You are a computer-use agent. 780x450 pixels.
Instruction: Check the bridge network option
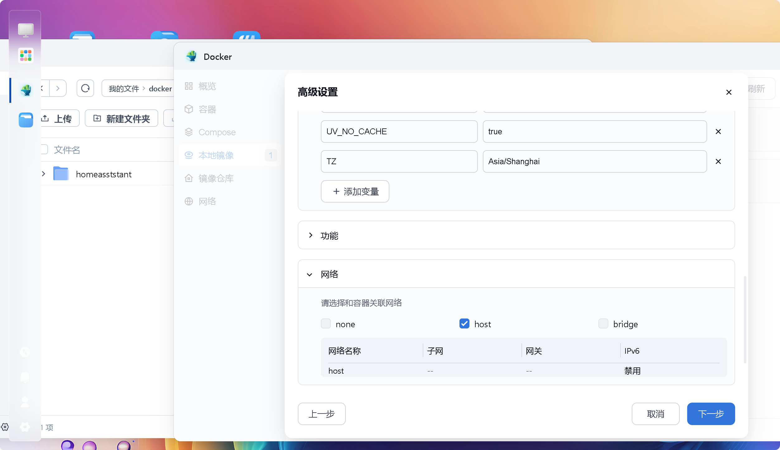point(603,323)
